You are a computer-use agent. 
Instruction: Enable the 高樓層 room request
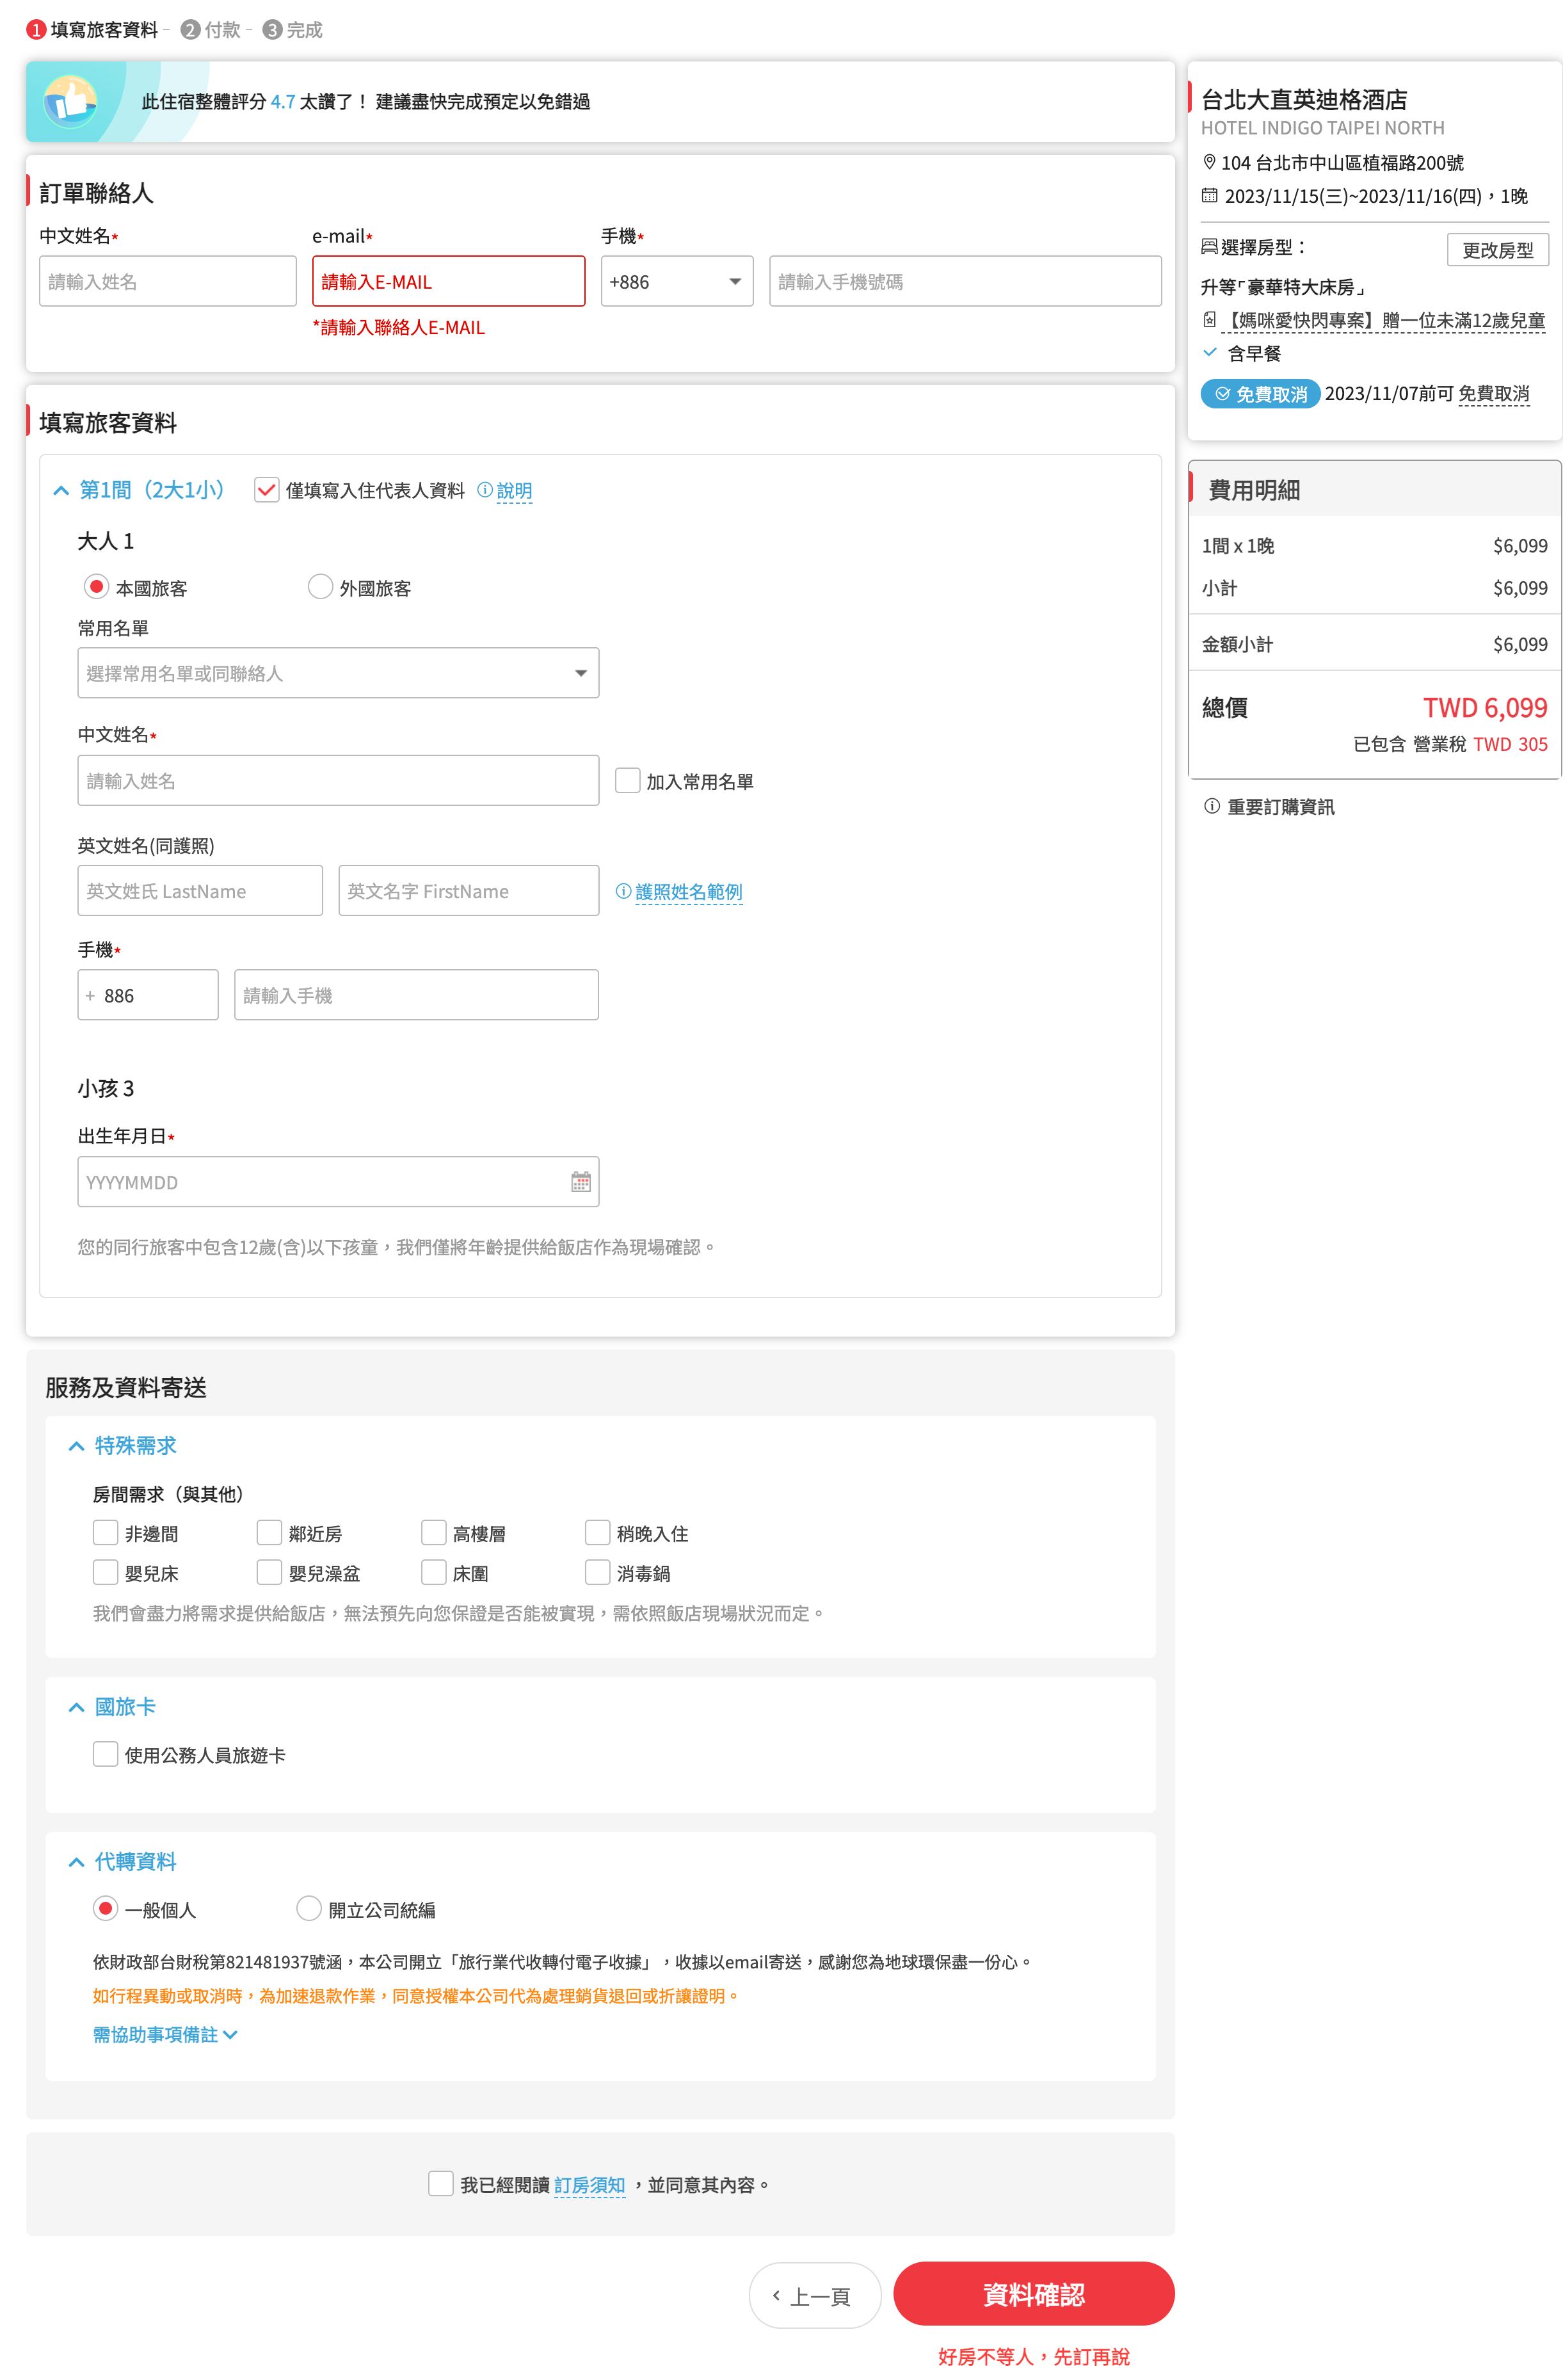434,1532
